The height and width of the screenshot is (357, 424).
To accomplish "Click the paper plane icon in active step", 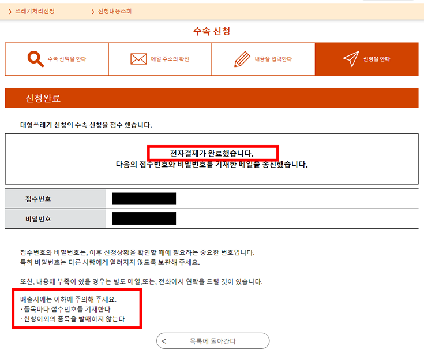I will [x=351, y=59].
